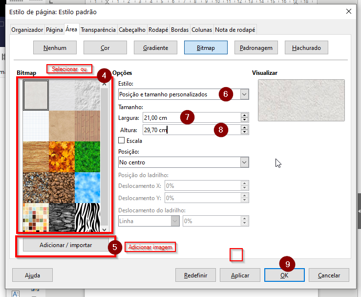The width and height of the screenshot is (361, 297).
Task: Decrease the Altura value with down arrow
Action: [x=244, y=132]
